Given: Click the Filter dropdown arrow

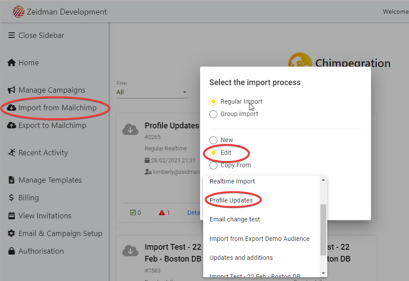Looking at the screenshot, I should (185, 92).
